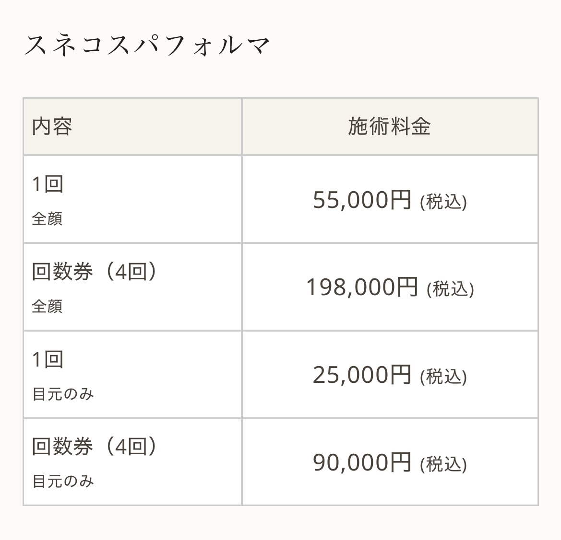Click (税込) beside 90,000円
This screenshot has height=540, width=561.
(443, 464)
